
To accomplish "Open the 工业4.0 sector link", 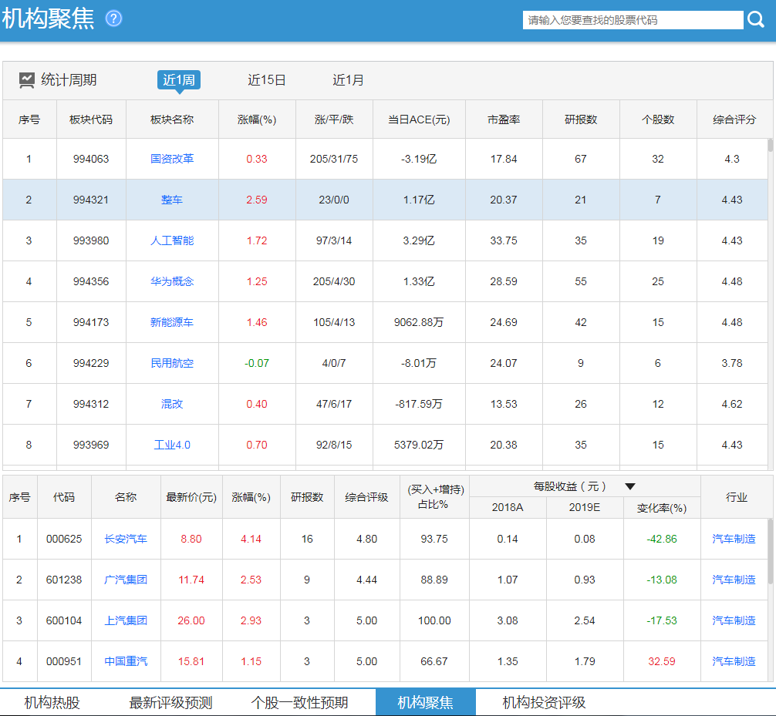I will pos(172,445).
